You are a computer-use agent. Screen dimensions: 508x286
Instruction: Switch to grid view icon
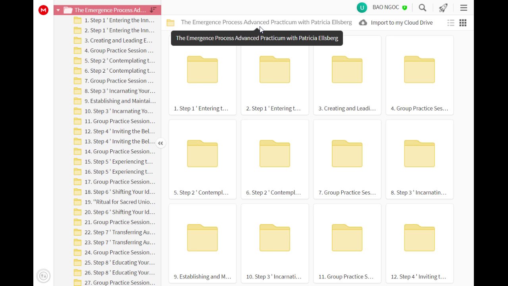pos(463,23)
